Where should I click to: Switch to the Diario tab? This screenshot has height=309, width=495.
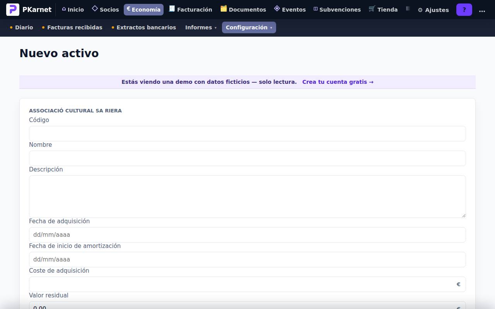click(x=21, y=27)
